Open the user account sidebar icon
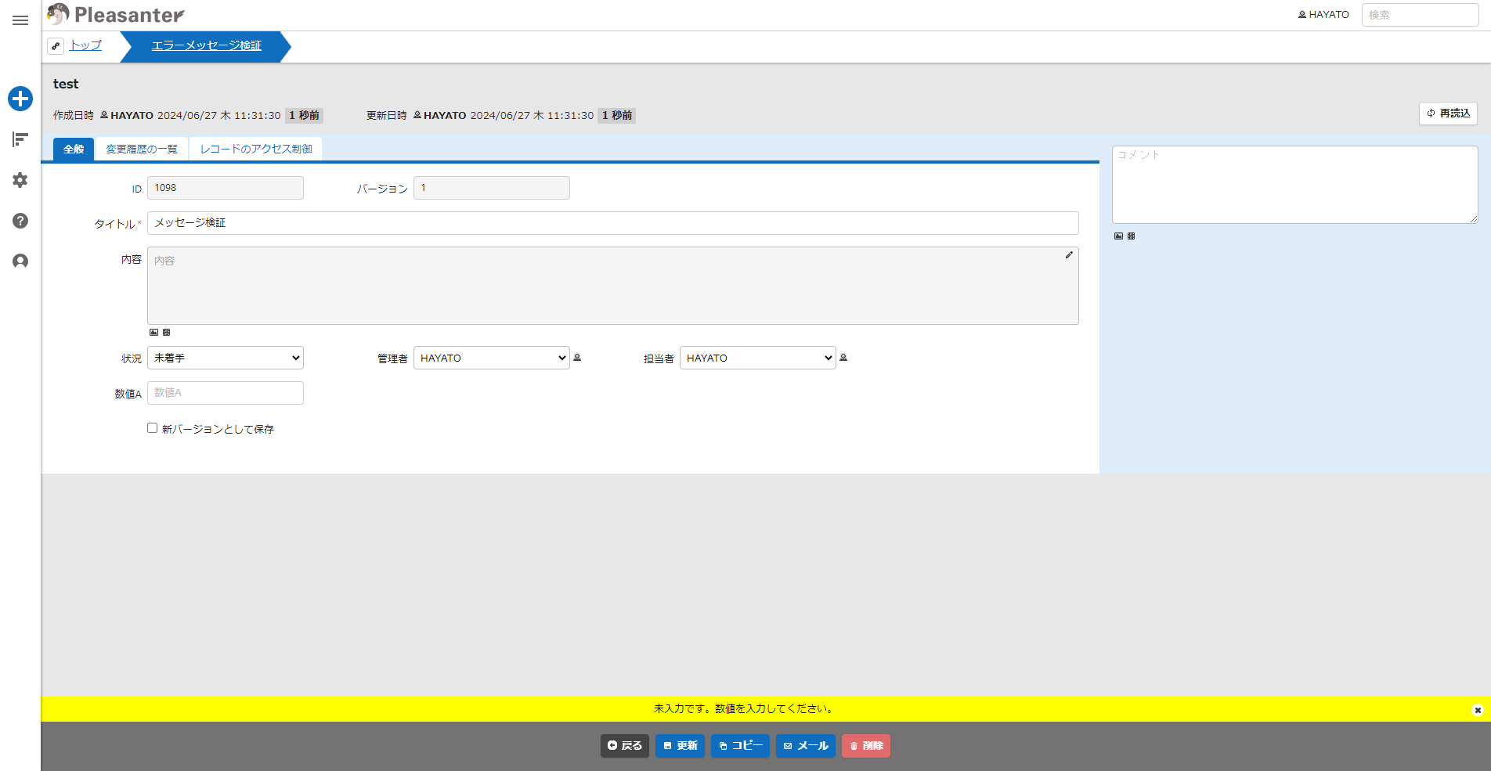 (20, 261)
